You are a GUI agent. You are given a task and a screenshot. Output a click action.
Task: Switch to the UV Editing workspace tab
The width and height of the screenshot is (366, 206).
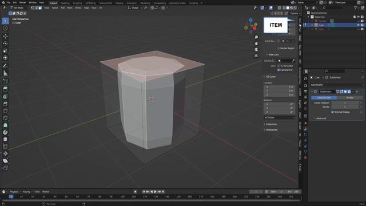[x=90, y=3]
